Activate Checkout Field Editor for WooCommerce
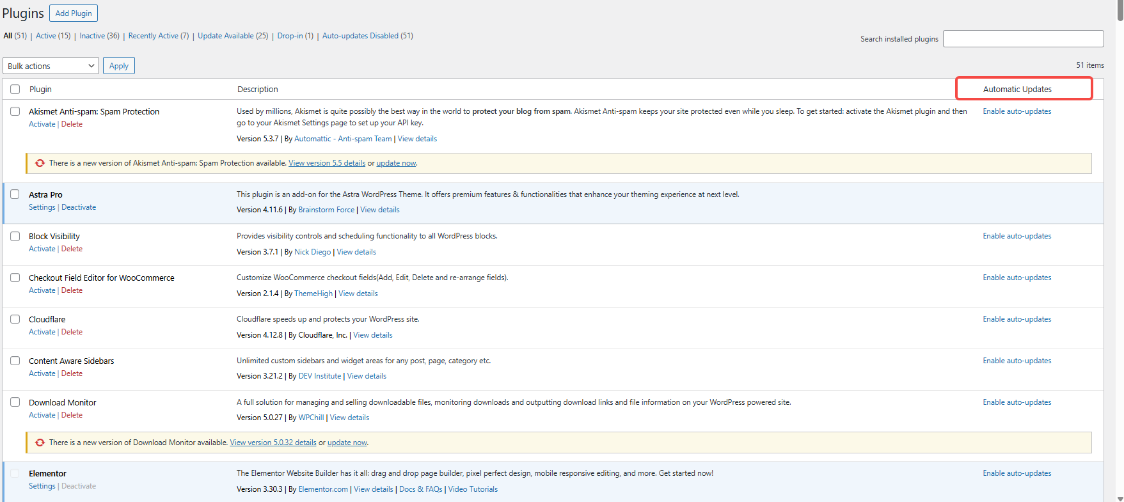 click(42, 290)
